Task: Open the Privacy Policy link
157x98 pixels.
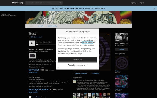Action: (88, 43)
